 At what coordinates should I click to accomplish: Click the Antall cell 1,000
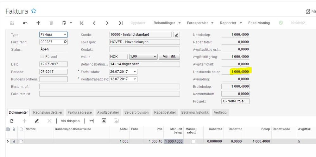click(x=120, y=141)
